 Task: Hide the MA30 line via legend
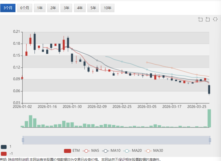[x=154, y=151]
